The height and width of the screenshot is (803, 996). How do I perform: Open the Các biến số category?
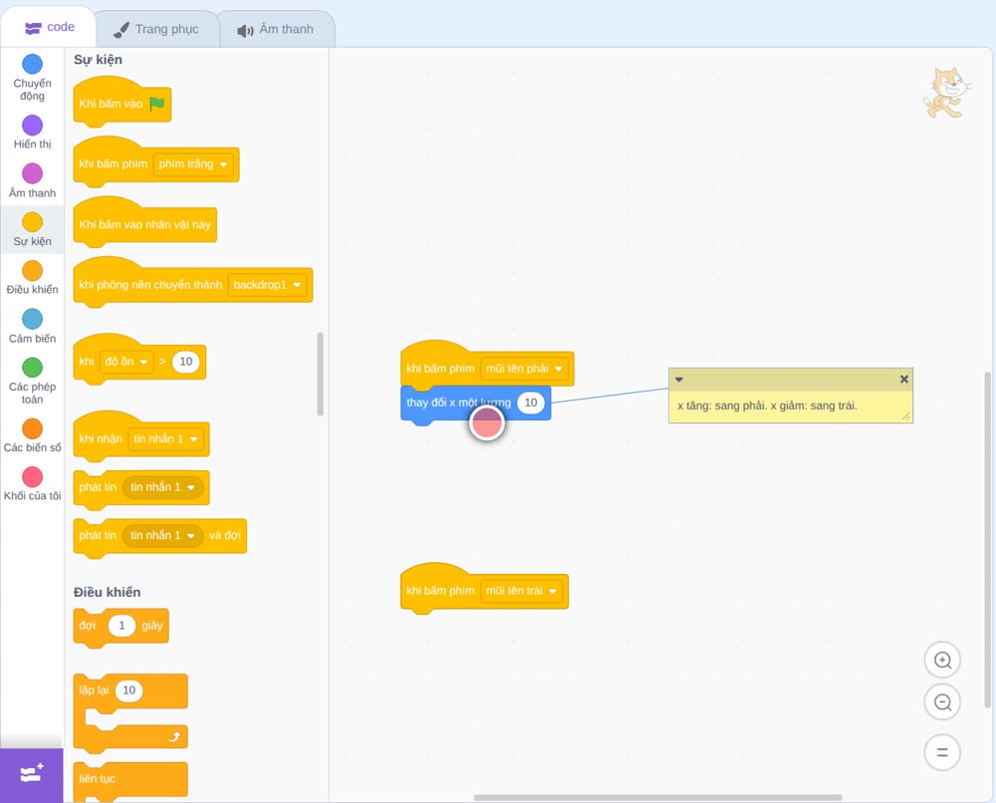coord(32,435)
